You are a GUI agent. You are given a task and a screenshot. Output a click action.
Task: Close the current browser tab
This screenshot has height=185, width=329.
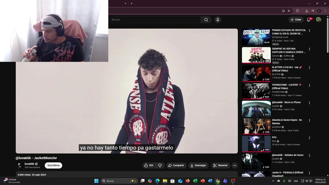point(125,4)
